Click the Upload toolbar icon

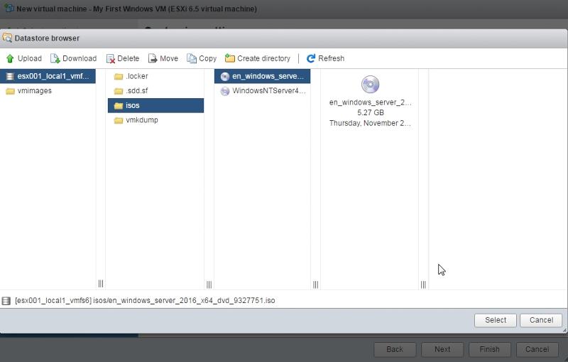(11, 58)
